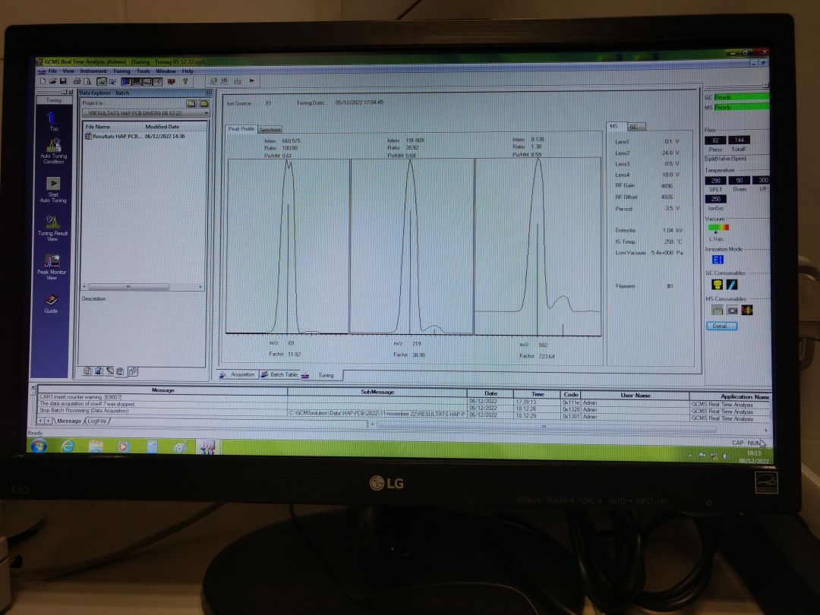Open the Tuning menu
Screen dimensions: 820x615
[122, 71]
